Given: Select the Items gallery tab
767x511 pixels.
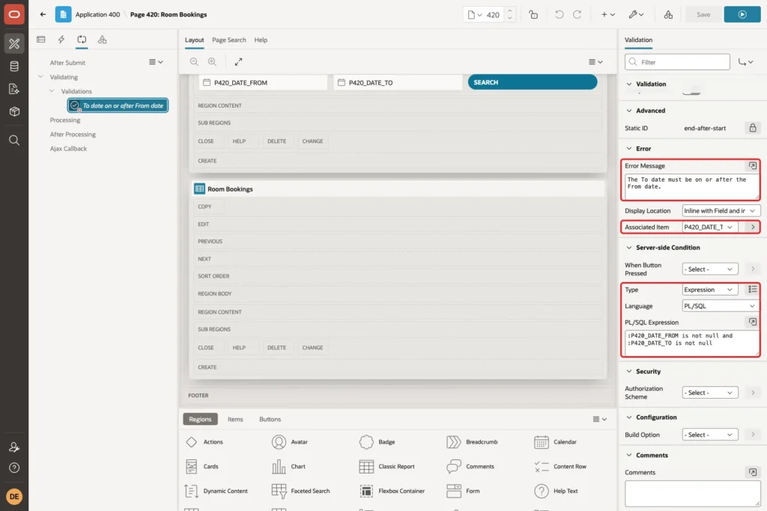Looking at the screenshot, I should pyautogui.click(x=235, y=419).
